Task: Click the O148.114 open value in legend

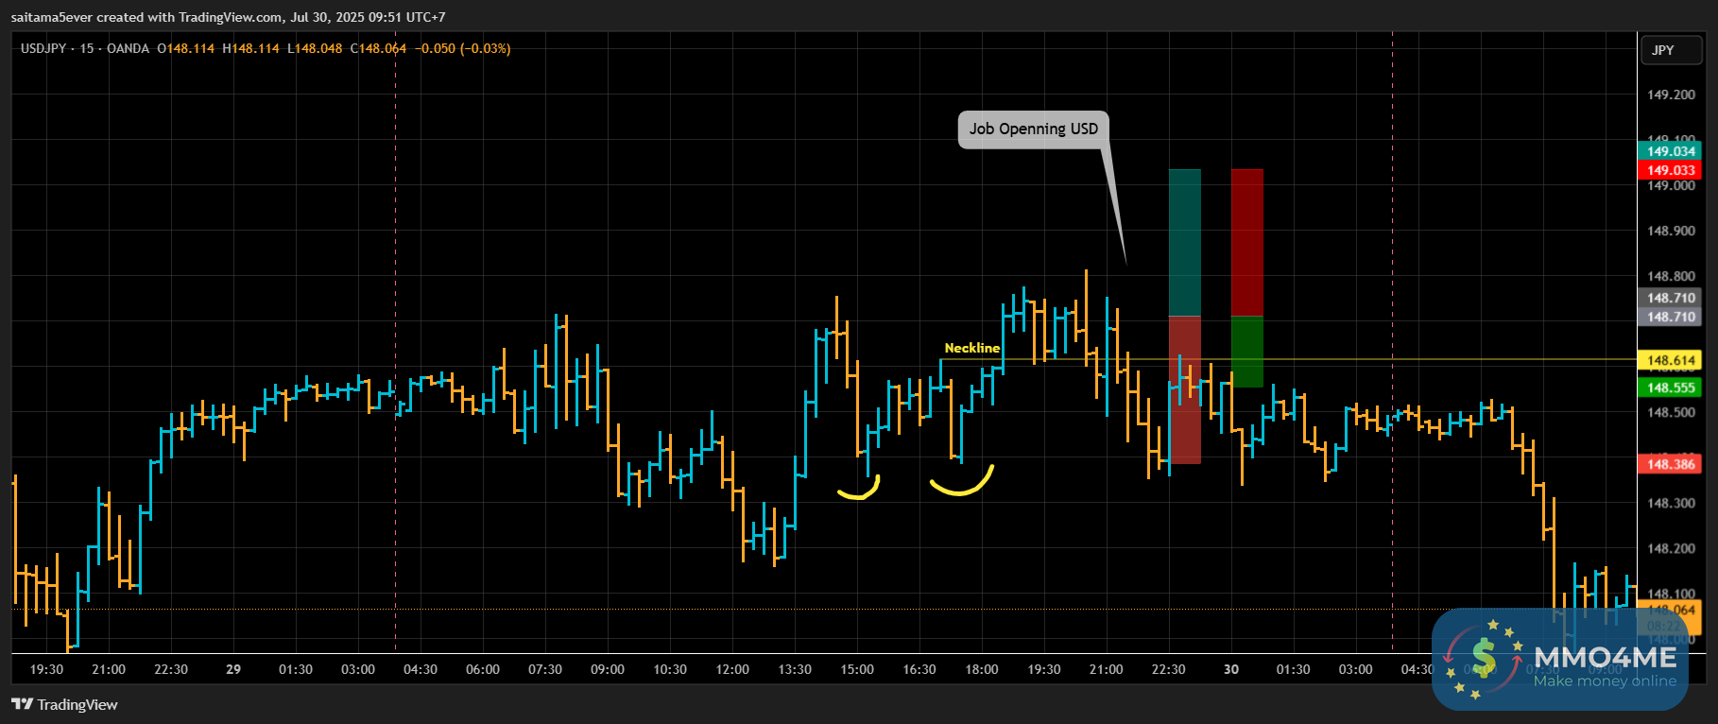Action: pos(186,48)
